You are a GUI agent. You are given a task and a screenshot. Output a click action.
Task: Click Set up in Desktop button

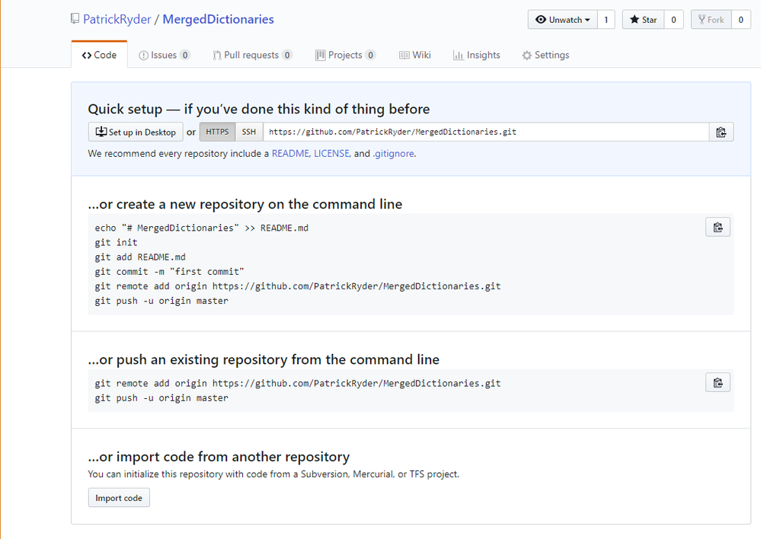coord(136,132)
